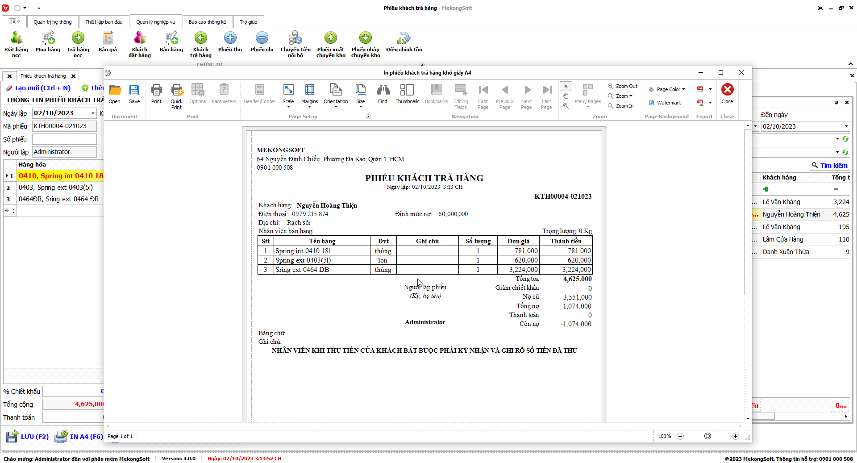Click the Số phiếu input field

click(64, 139)
